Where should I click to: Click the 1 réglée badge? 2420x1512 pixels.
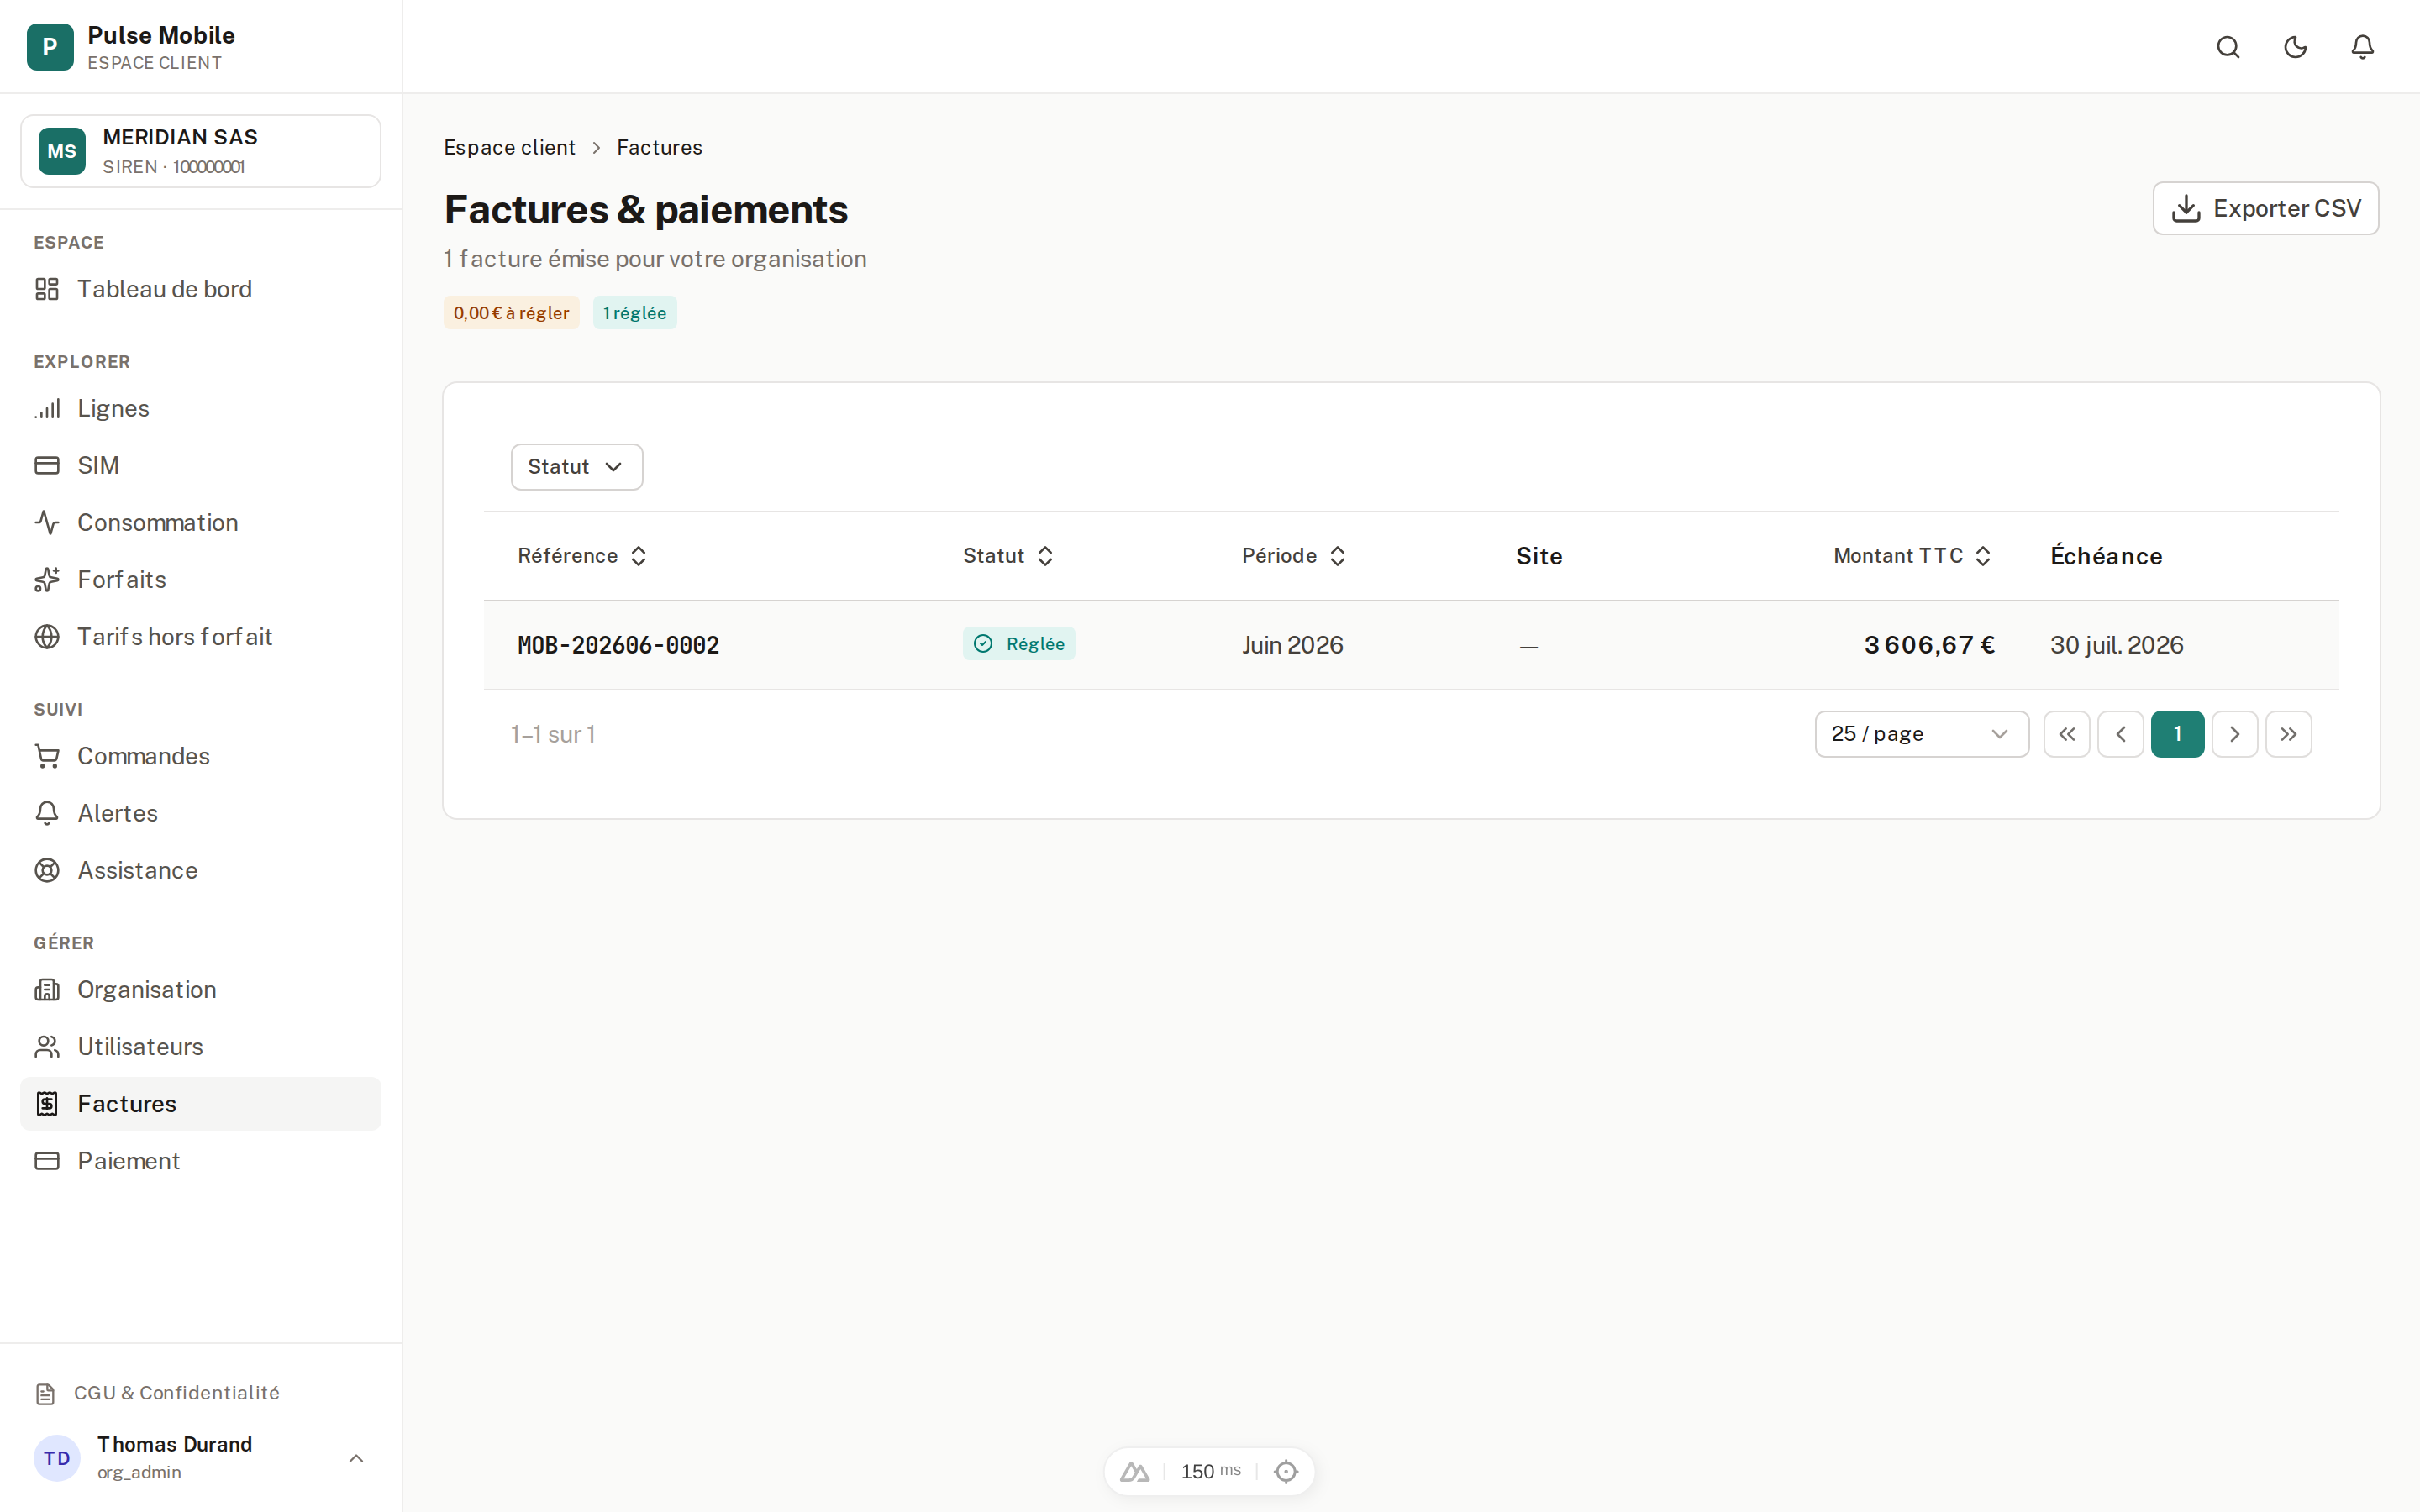click(634, 313)
